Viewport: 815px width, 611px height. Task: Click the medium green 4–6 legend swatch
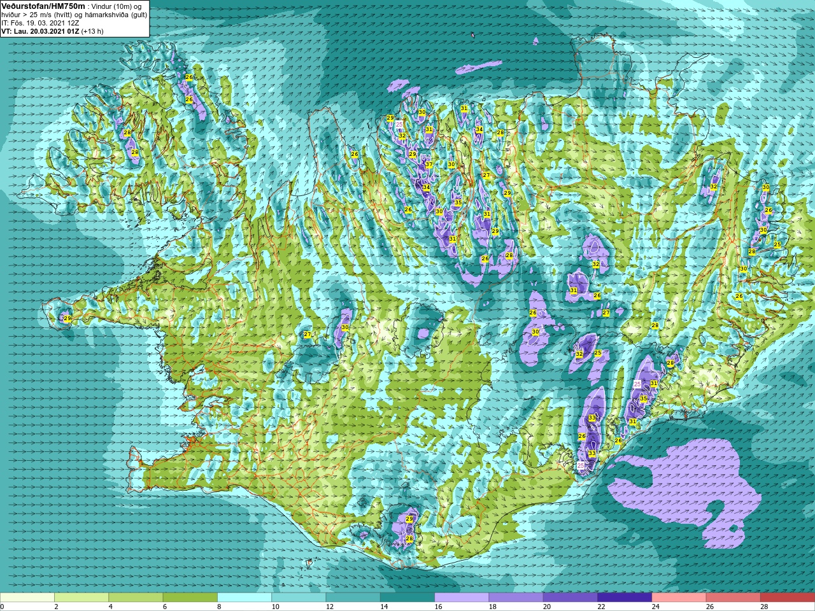pyautogui.click(x=136, y=598)
